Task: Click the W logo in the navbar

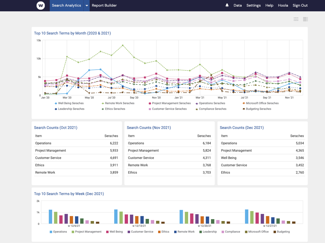Action: click(x=41, y=5)
